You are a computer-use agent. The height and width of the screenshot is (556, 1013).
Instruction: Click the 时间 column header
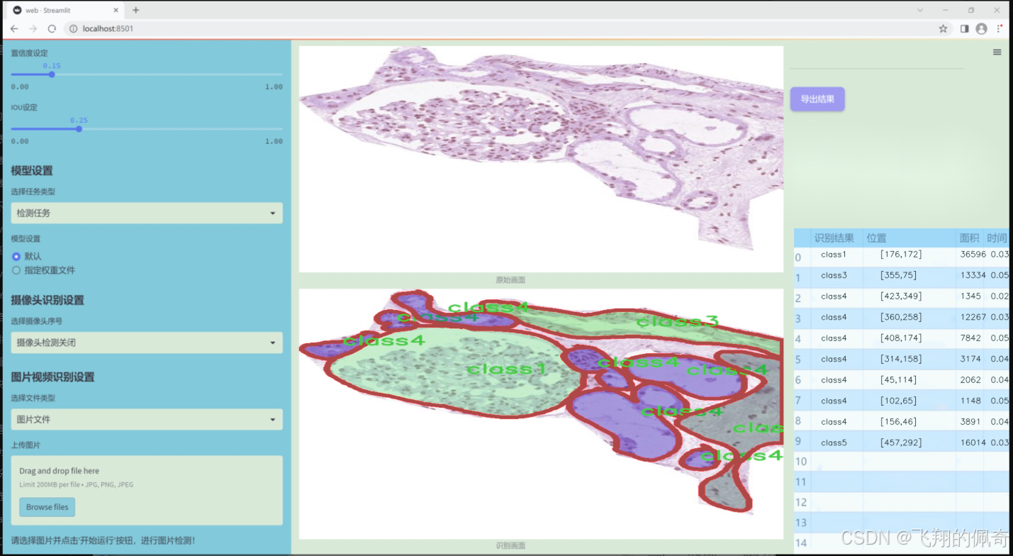(997, 238)
